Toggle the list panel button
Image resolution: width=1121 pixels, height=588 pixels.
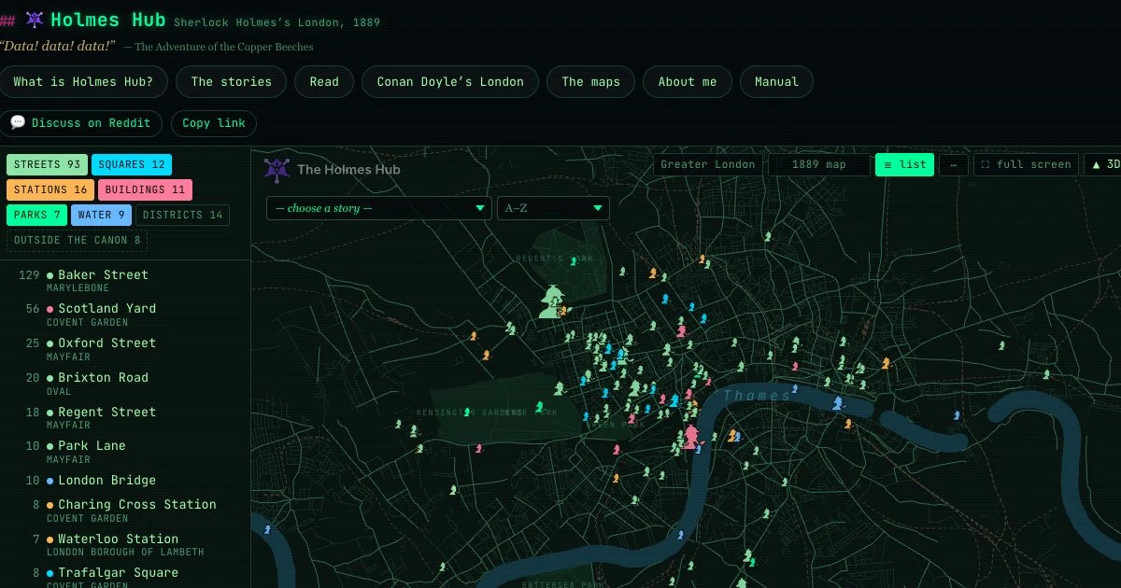pos(904,164)
